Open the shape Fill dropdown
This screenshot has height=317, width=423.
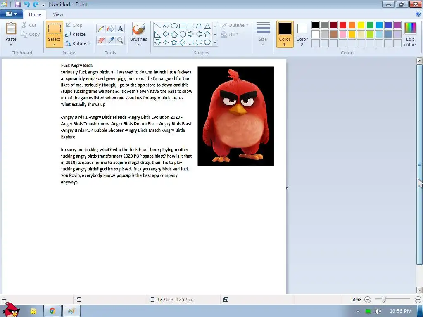point(230,34)
